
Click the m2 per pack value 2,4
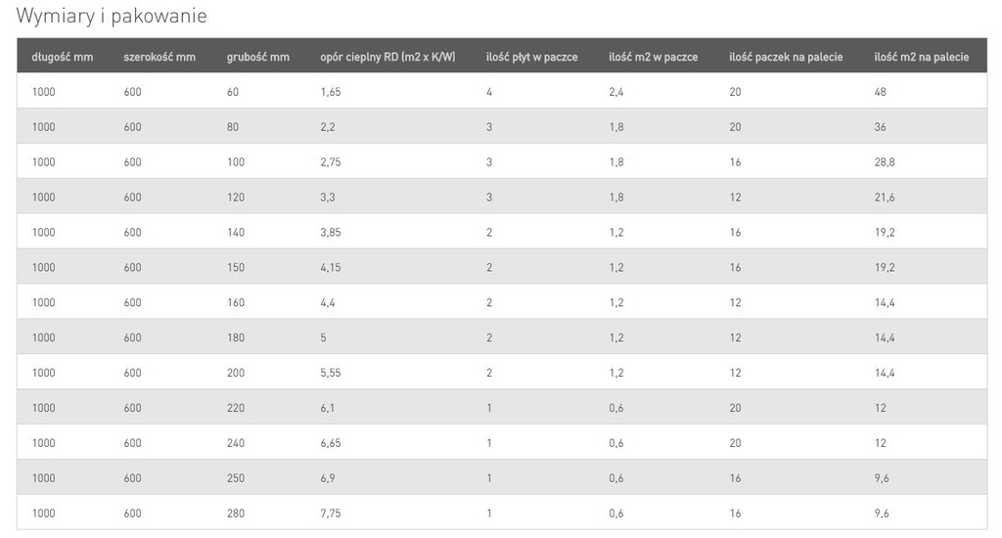tap(616, 92)
